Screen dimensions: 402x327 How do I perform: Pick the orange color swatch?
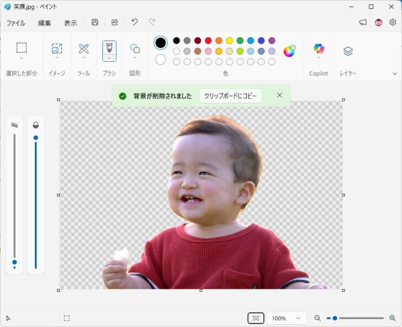click(x=219, y=40)
